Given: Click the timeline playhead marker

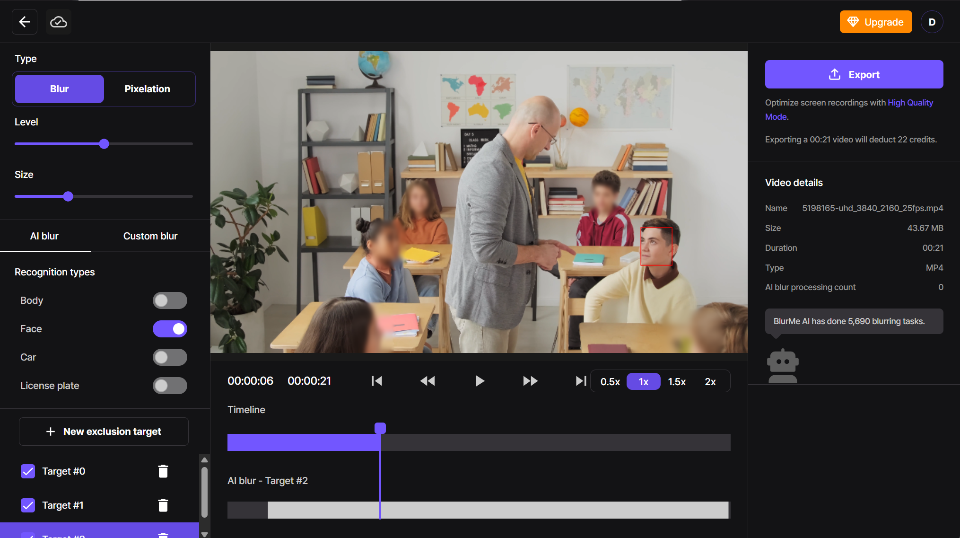Looking at the screenshot, I should 380,428.
